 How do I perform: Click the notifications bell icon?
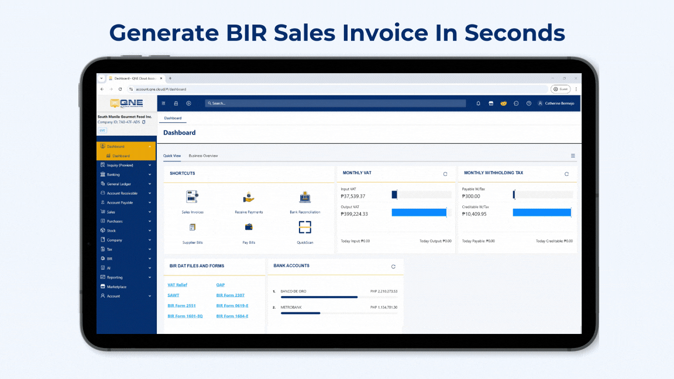pyautogui.click(x=478, y=104)
